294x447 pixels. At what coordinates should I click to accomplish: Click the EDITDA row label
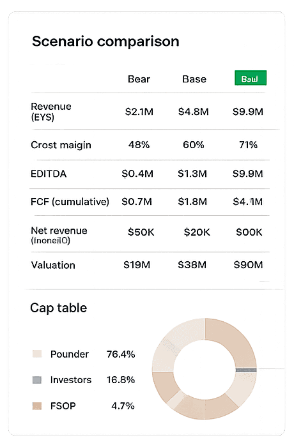49,174
